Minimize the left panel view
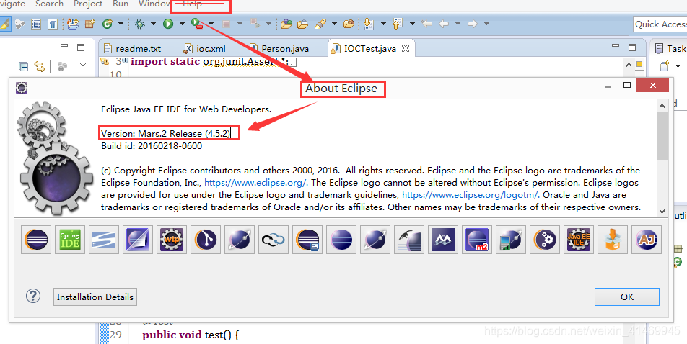 [64, 45]
